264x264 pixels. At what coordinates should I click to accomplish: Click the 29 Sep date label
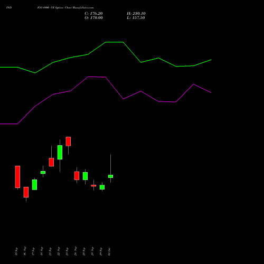click(x=101, y=251)
